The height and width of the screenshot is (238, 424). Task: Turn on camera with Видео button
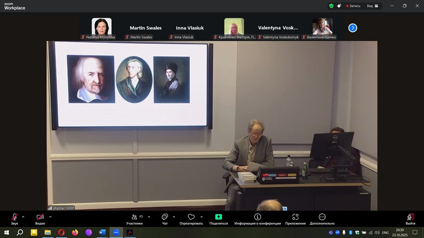[40, 219]
